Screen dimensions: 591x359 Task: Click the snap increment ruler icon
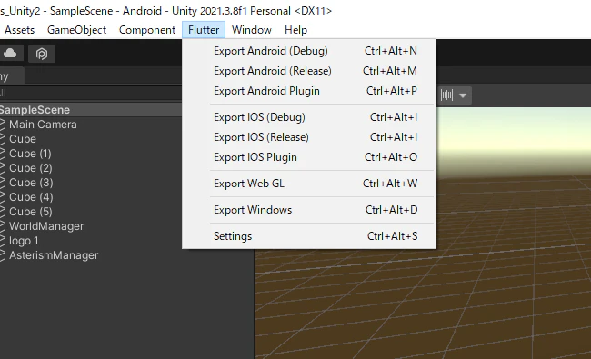pyautogui.click(x=446, y=95)
